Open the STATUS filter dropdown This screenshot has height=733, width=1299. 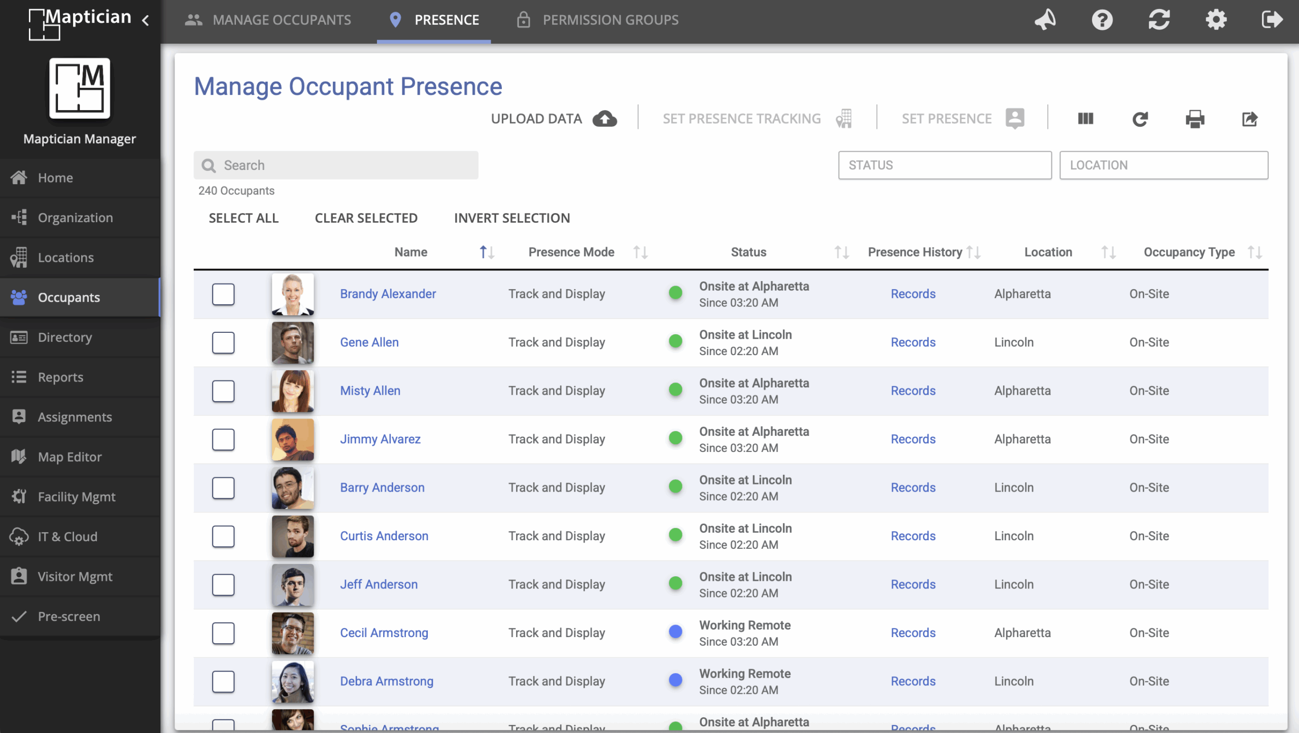[x=945, y=165]
